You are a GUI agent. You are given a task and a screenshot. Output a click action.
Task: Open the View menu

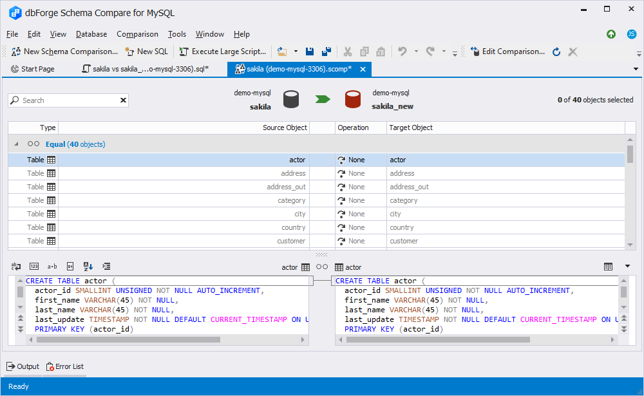[x=59, y=34]
